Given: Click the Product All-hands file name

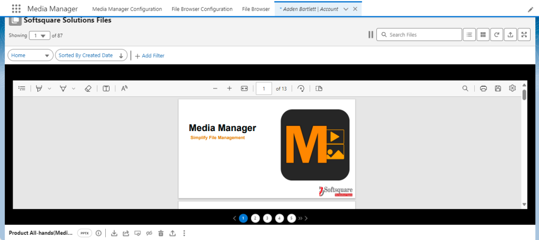Looking at the screenshot, I should click(41, 233).
